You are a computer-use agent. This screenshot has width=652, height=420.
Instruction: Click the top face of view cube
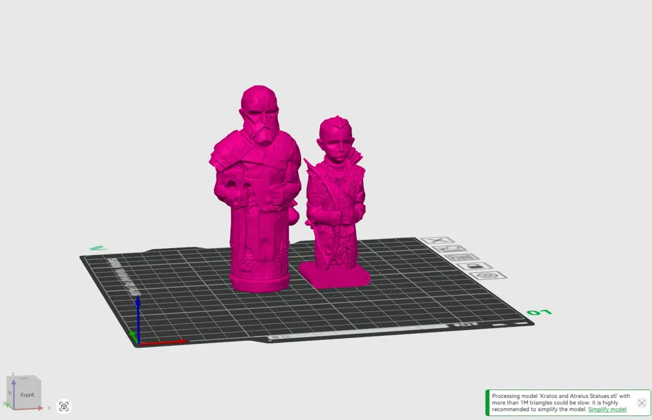tap(24, 378)
